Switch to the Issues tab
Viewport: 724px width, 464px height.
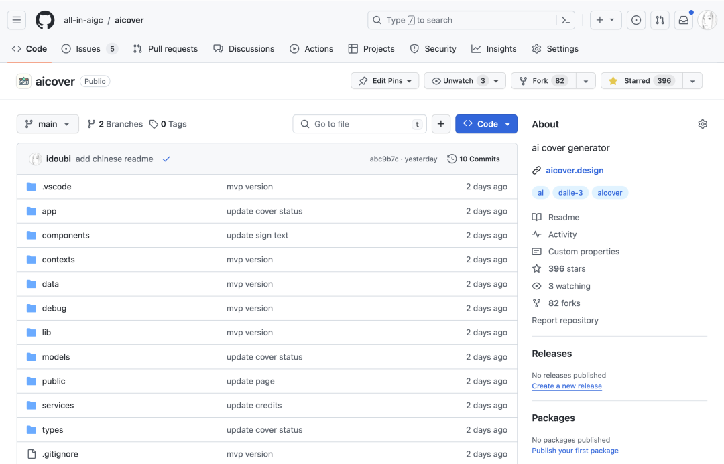tap(90, 48)
